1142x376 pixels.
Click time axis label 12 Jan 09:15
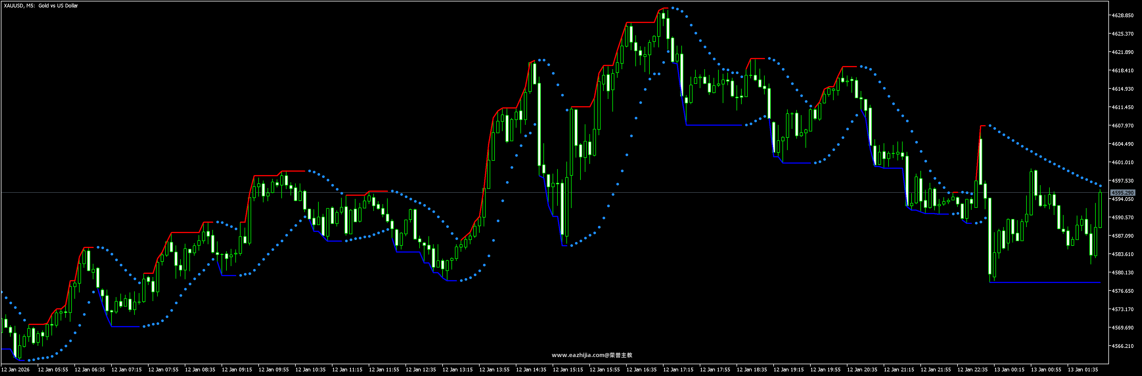point(237,370)
